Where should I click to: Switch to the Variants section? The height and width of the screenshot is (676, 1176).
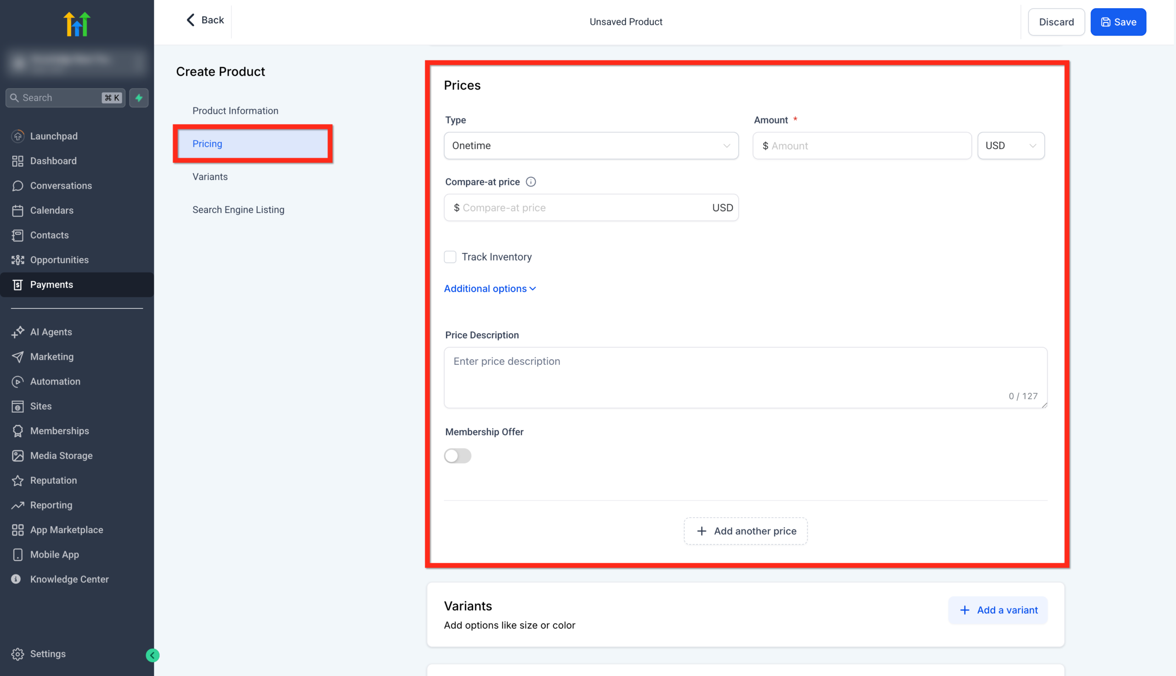[210, 176]
